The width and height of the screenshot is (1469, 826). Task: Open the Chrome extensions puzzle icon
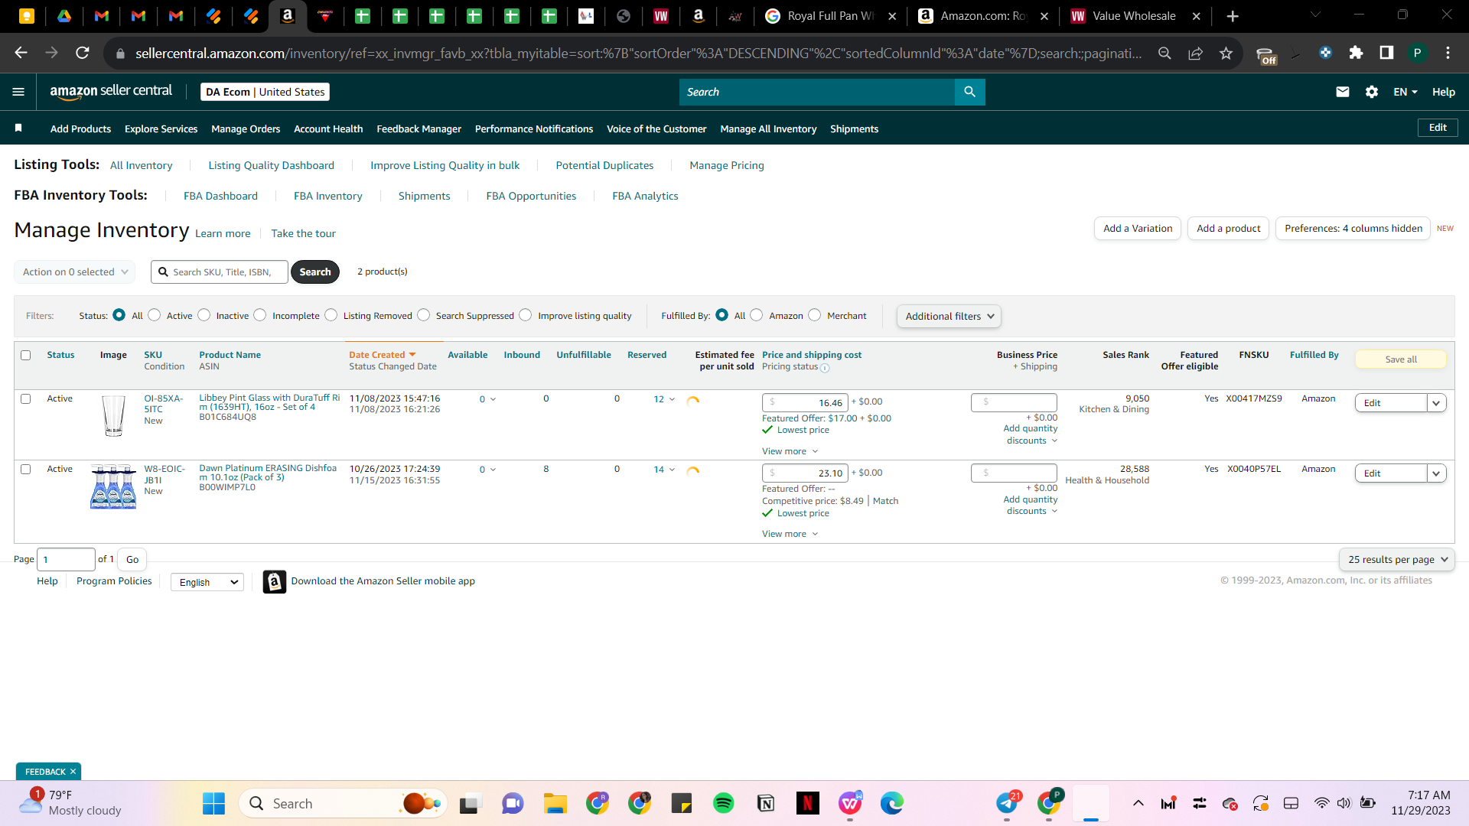(1356, 53)
